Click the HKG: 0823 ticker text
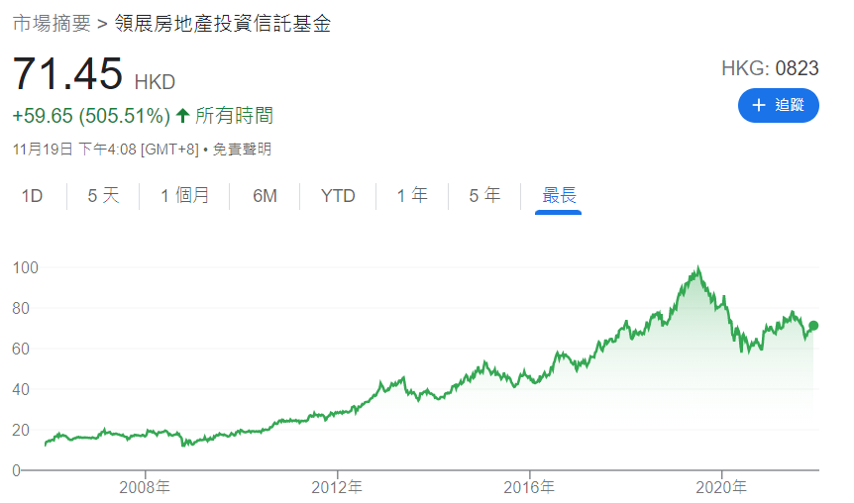Screen dimensions: 854x503 (770, 68)
